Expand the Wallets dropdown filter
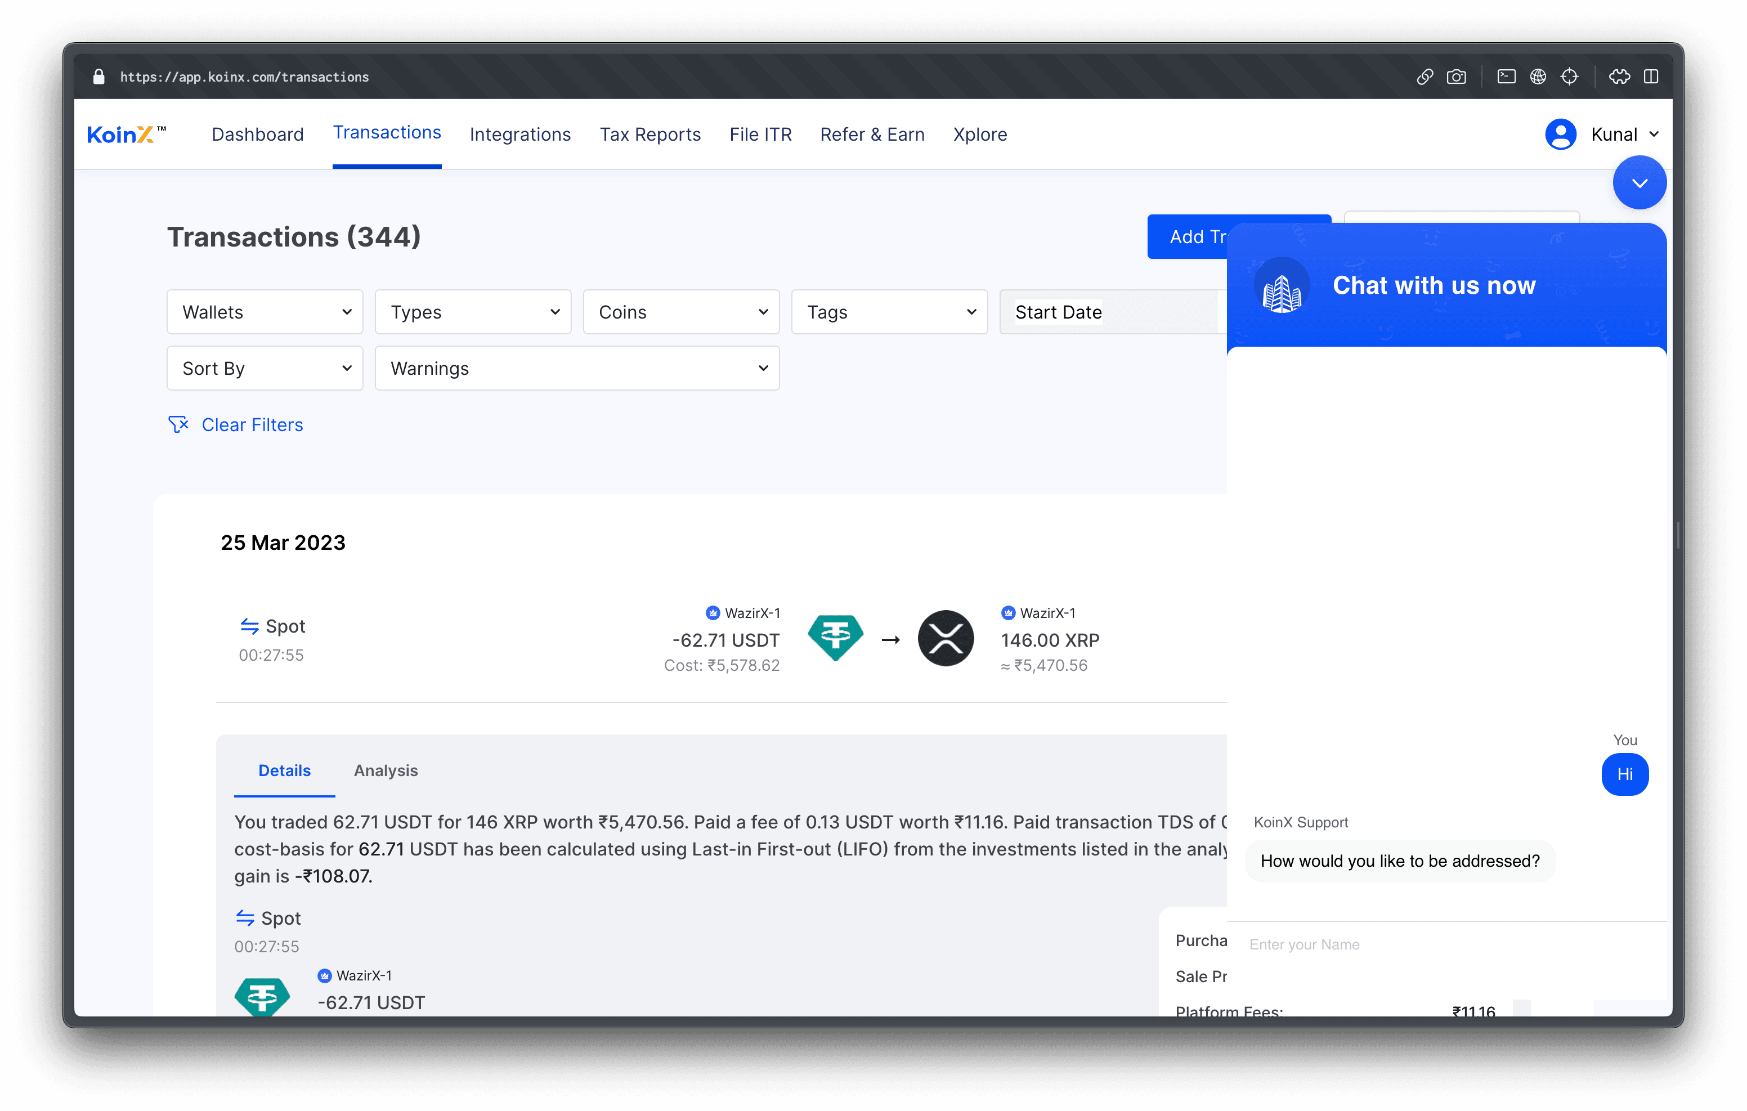1747x1111 pixels. (x=263, y=312)
